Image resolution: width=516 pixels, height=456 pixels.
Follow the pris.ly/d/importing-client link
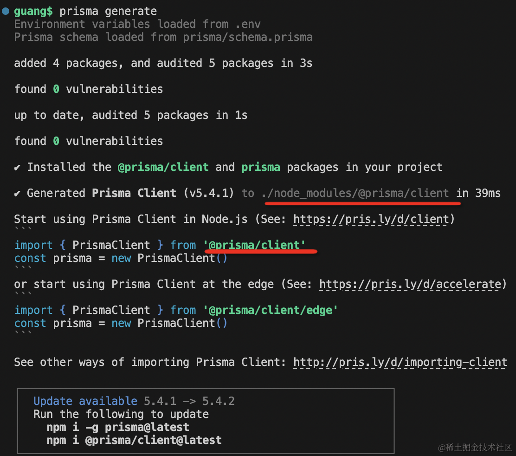point(400,362)
